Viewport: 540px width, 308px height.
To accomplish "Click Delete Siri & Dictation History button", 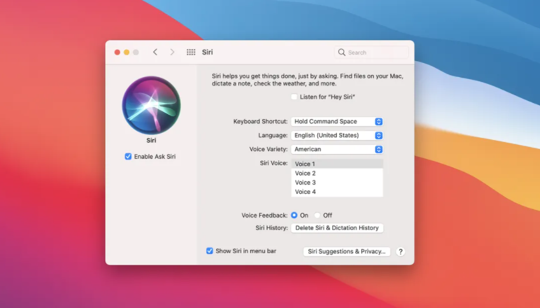I will (337, 228).
